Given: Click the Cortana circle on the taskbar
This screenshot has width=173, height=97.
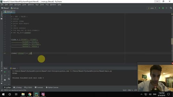Looking at the screenshot, I should click(x=10, y=94).
